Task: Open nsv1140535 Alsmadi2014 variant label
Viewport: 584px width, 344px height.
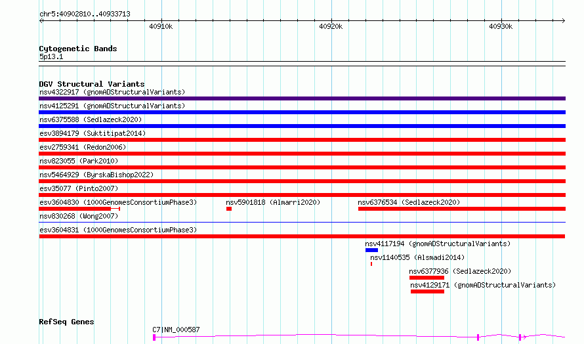Action: (x=417, y=257)
